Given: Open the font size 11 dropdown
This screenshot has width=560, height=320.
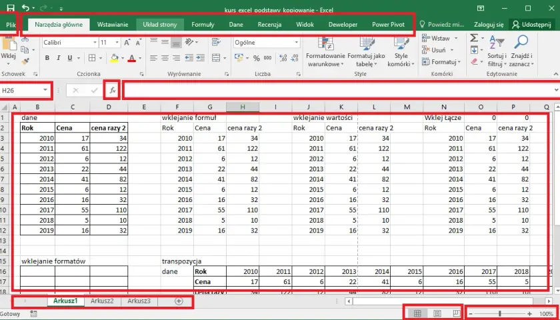Looking at the screenshot, I should [x=117, y=43].
